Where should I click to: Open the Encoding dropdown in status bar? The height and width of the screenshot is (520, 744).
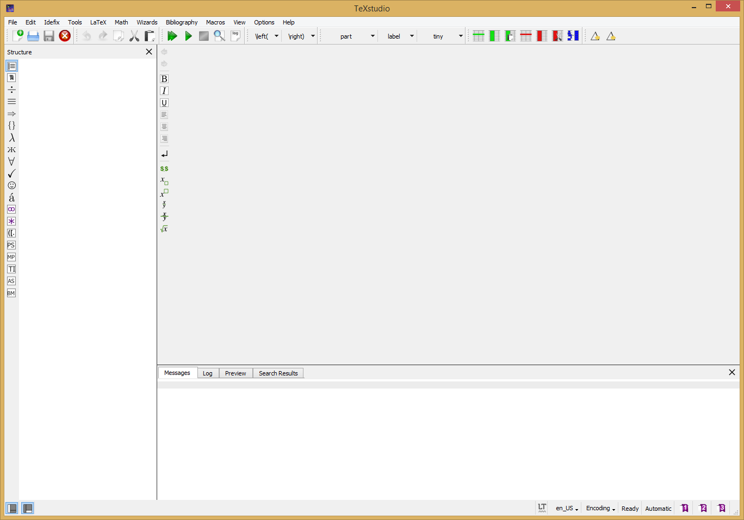[600, 509]
